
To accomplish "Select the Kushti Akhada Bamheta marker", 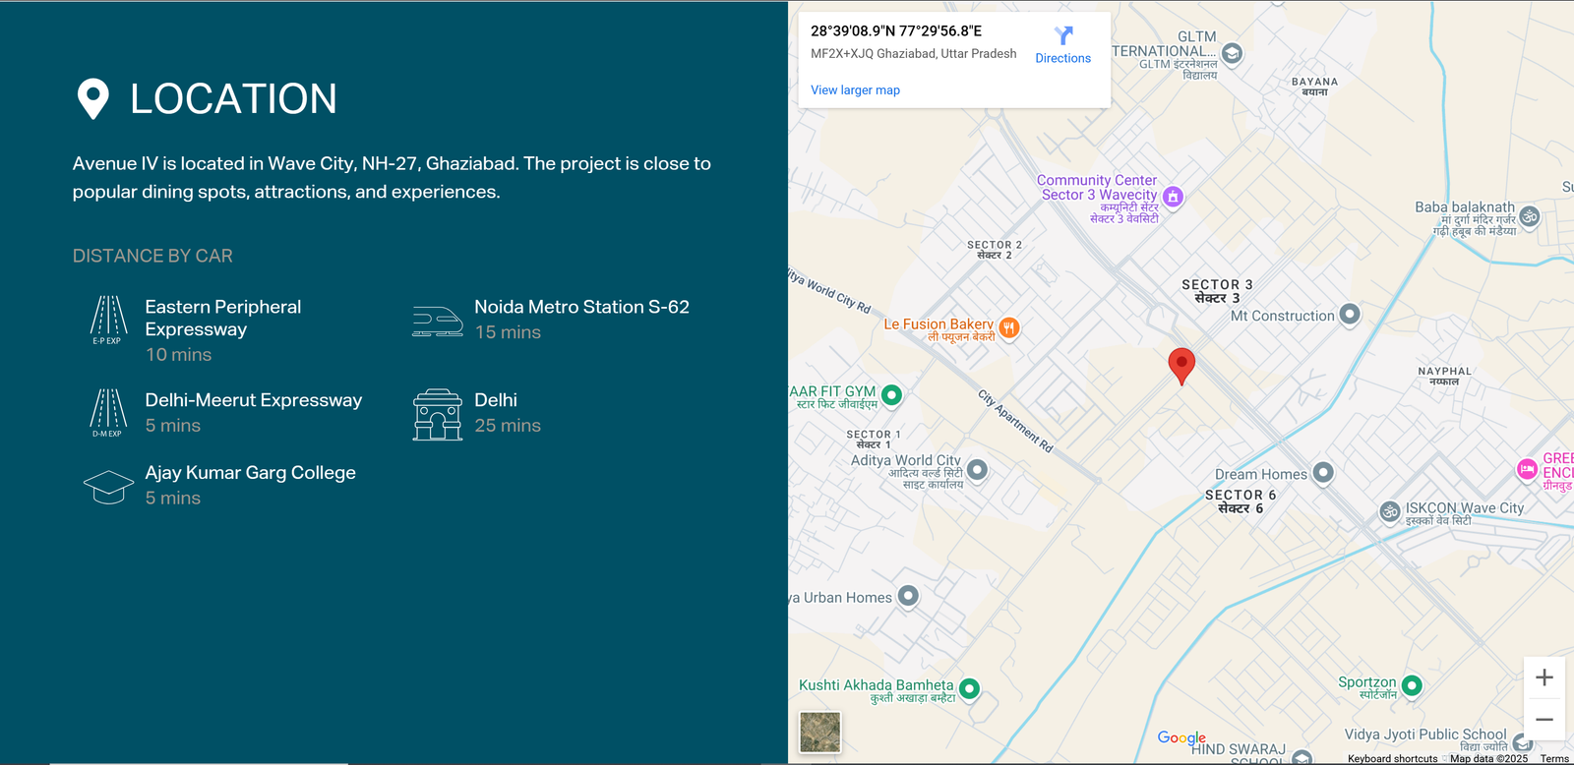I will [x=969, y=688].
